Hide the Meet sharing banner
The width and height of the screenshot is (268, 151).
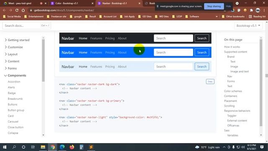coord(228,6)
